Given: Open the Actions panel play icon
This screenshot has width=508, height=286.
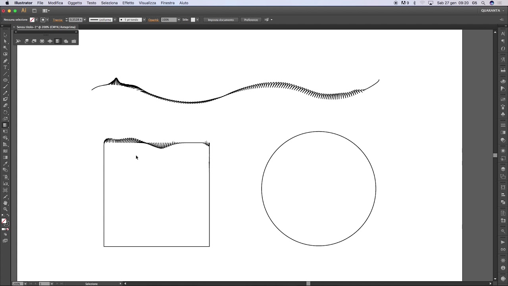Looking at the screenshot, I should pyautogui.click(x=503, y=242).
